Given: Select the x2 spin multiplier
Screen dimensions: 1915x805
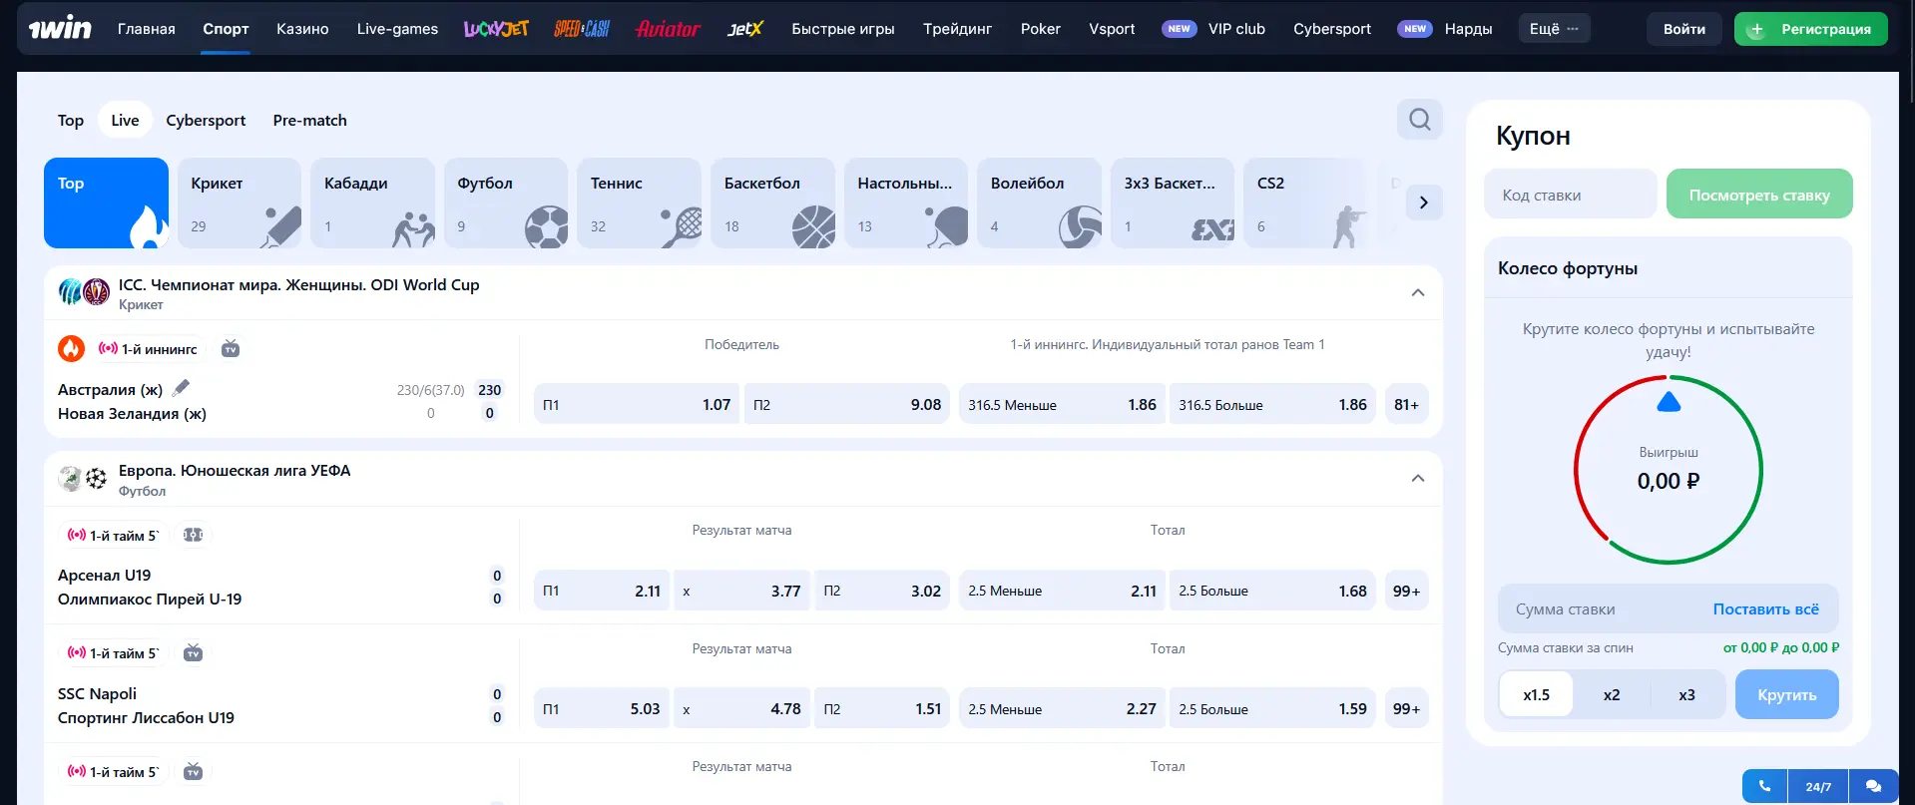Looking at the screenshot, I should pos(1611,695).
